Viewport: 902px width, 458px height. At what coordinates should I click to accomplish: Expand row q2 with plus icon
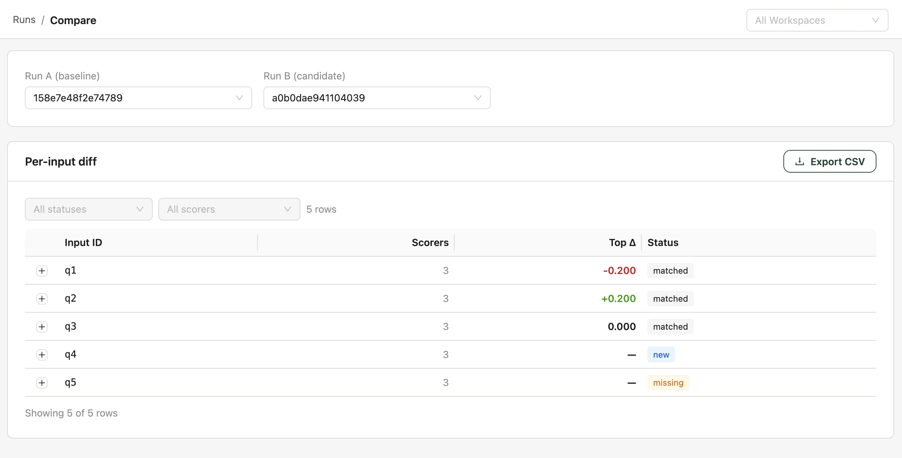pyautogui.click(x=42, y=299)
